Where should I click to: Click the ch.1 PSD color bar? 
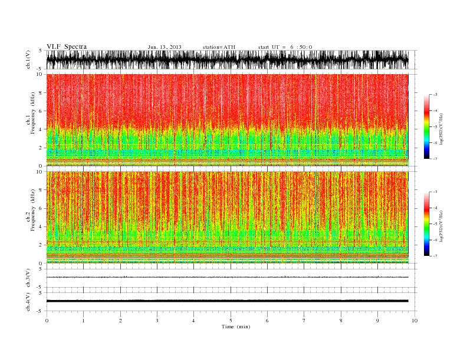426,127
